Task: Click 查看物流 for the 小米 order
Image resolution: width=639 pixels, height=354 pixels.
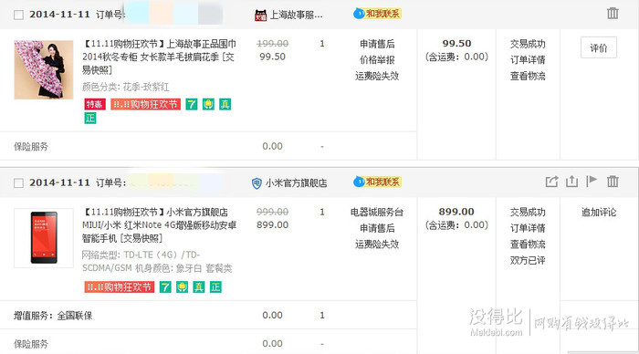Action: tap(528, 244)
